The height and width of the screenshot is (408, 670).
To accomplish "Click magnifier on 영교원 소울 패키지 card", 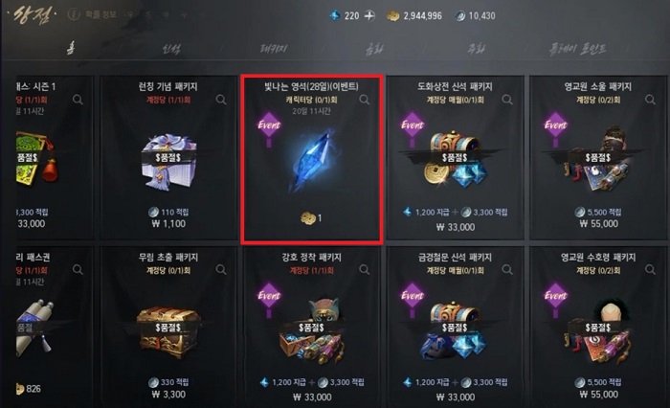I will 650,100.
